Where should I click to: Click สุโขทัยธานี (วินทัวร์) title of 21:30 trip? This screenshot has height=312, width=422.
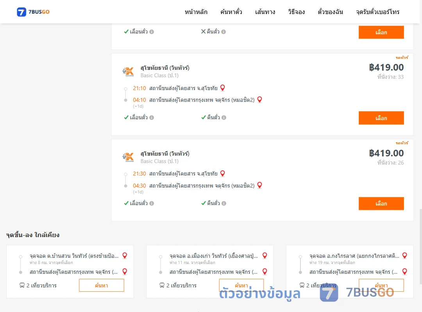point(165,154)
